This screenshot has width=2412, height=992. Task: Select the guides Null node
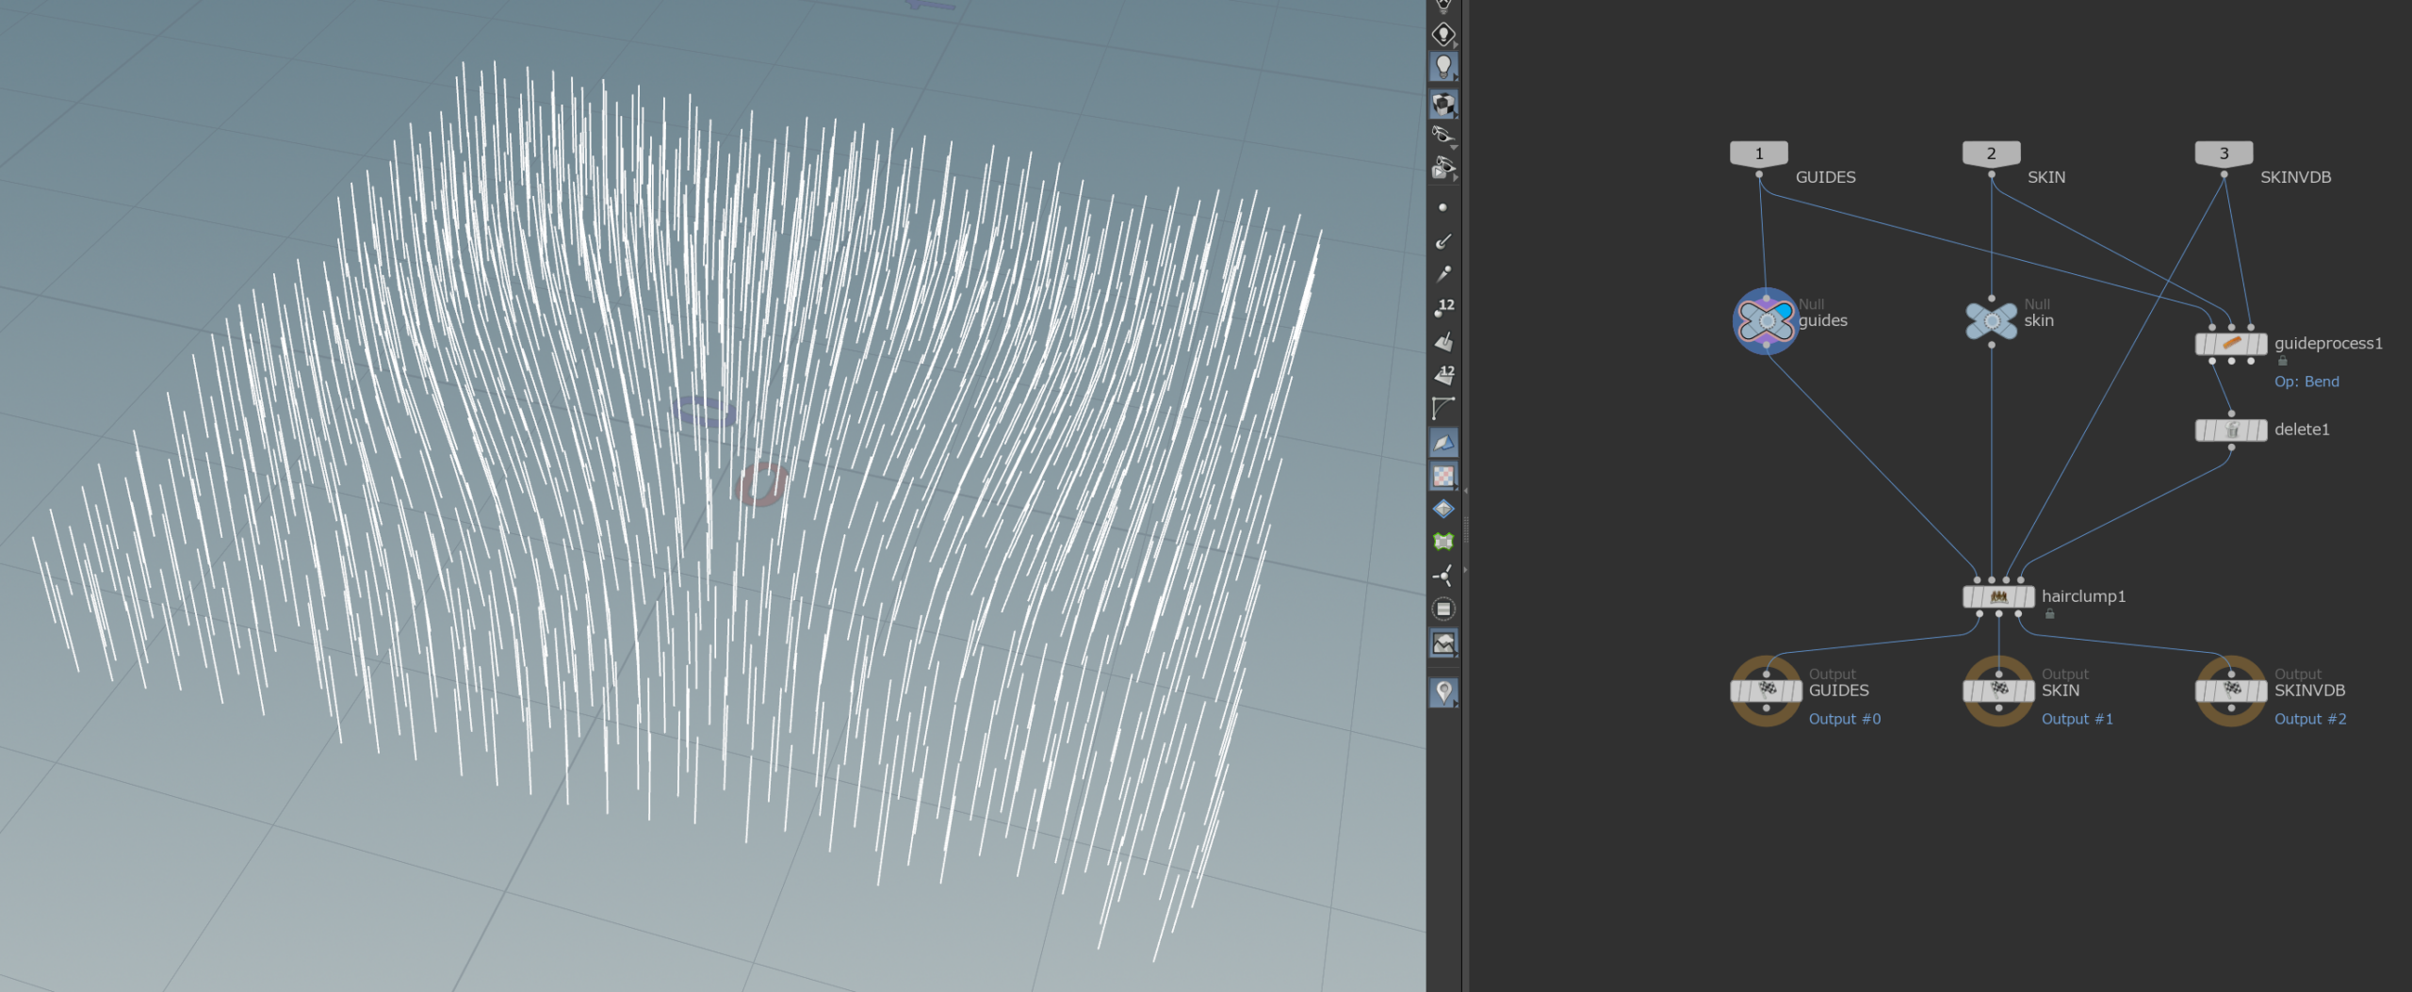(x=1766, y=321)
